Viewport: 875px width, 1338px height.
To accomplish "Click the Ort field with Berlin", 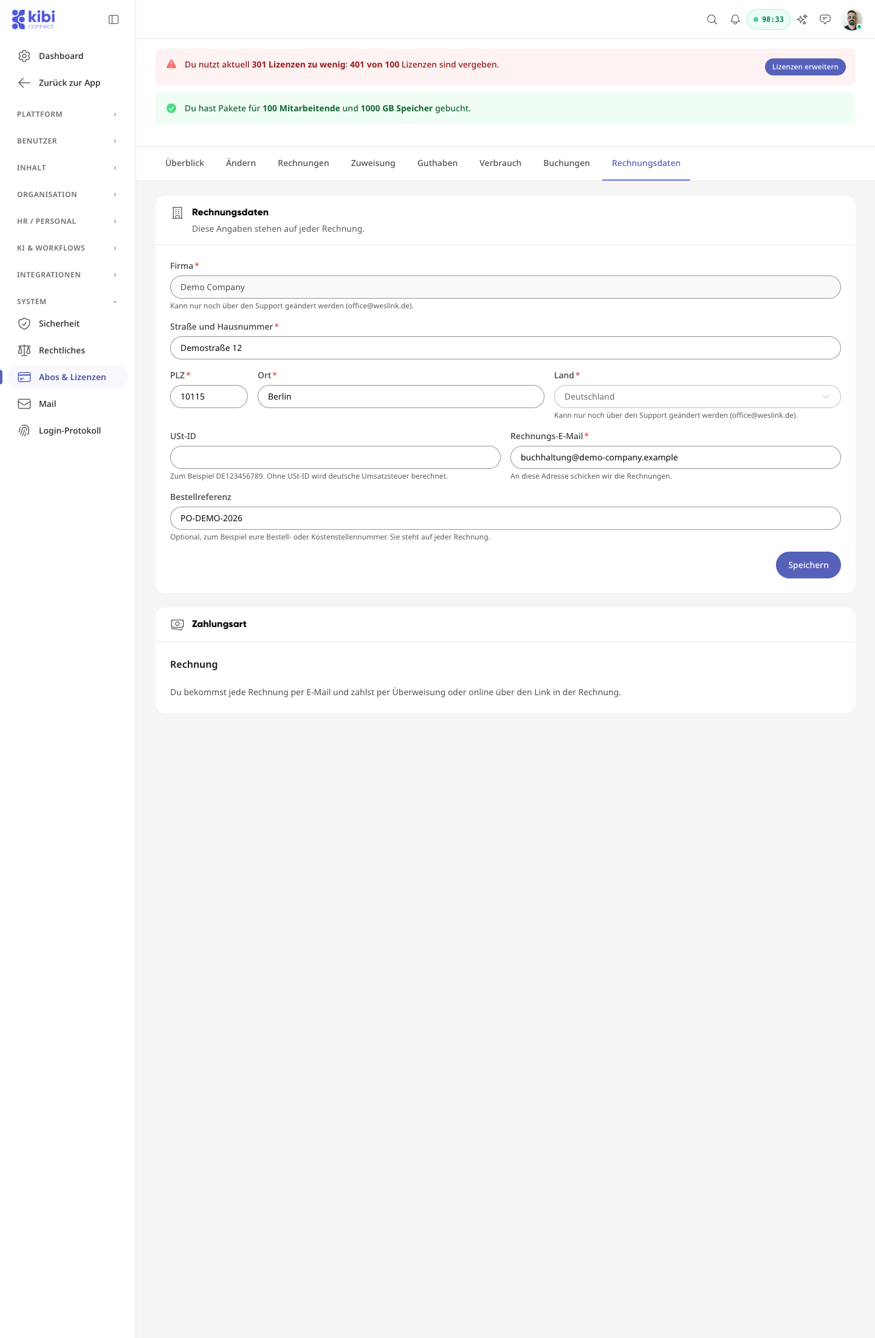I will tap(401, 397).
